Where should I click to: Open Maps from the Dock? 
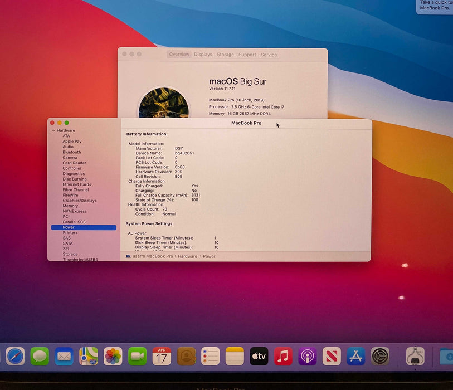click(89, 356)
